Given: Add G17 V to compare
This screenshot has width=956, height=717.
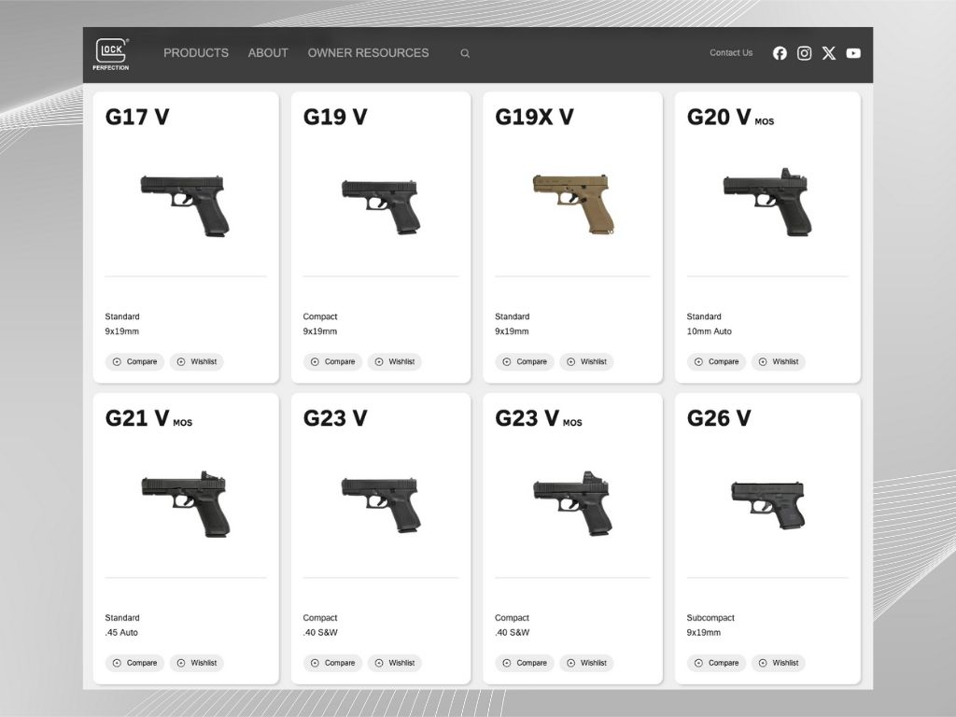Looking at the screenshot, I should [x=134, y=361].
